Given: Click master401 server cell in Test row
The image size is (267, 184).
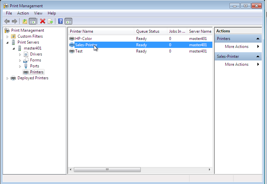Looking at the screenshot, I should point(198,51).
